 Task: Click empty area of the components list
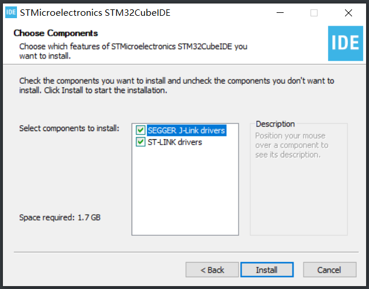pyautogui.click(x=185, y=191)
